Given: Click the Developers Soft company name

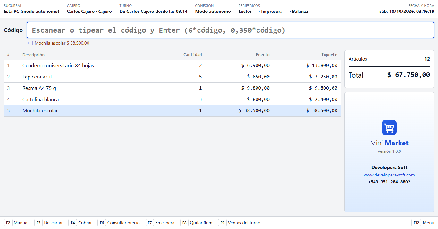Looking at the screenshot, I should point(389,168).
